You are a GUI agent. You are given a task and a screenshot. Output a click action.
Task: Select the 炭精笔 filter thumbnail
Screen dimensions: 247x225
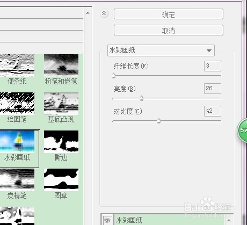[17, 179]
